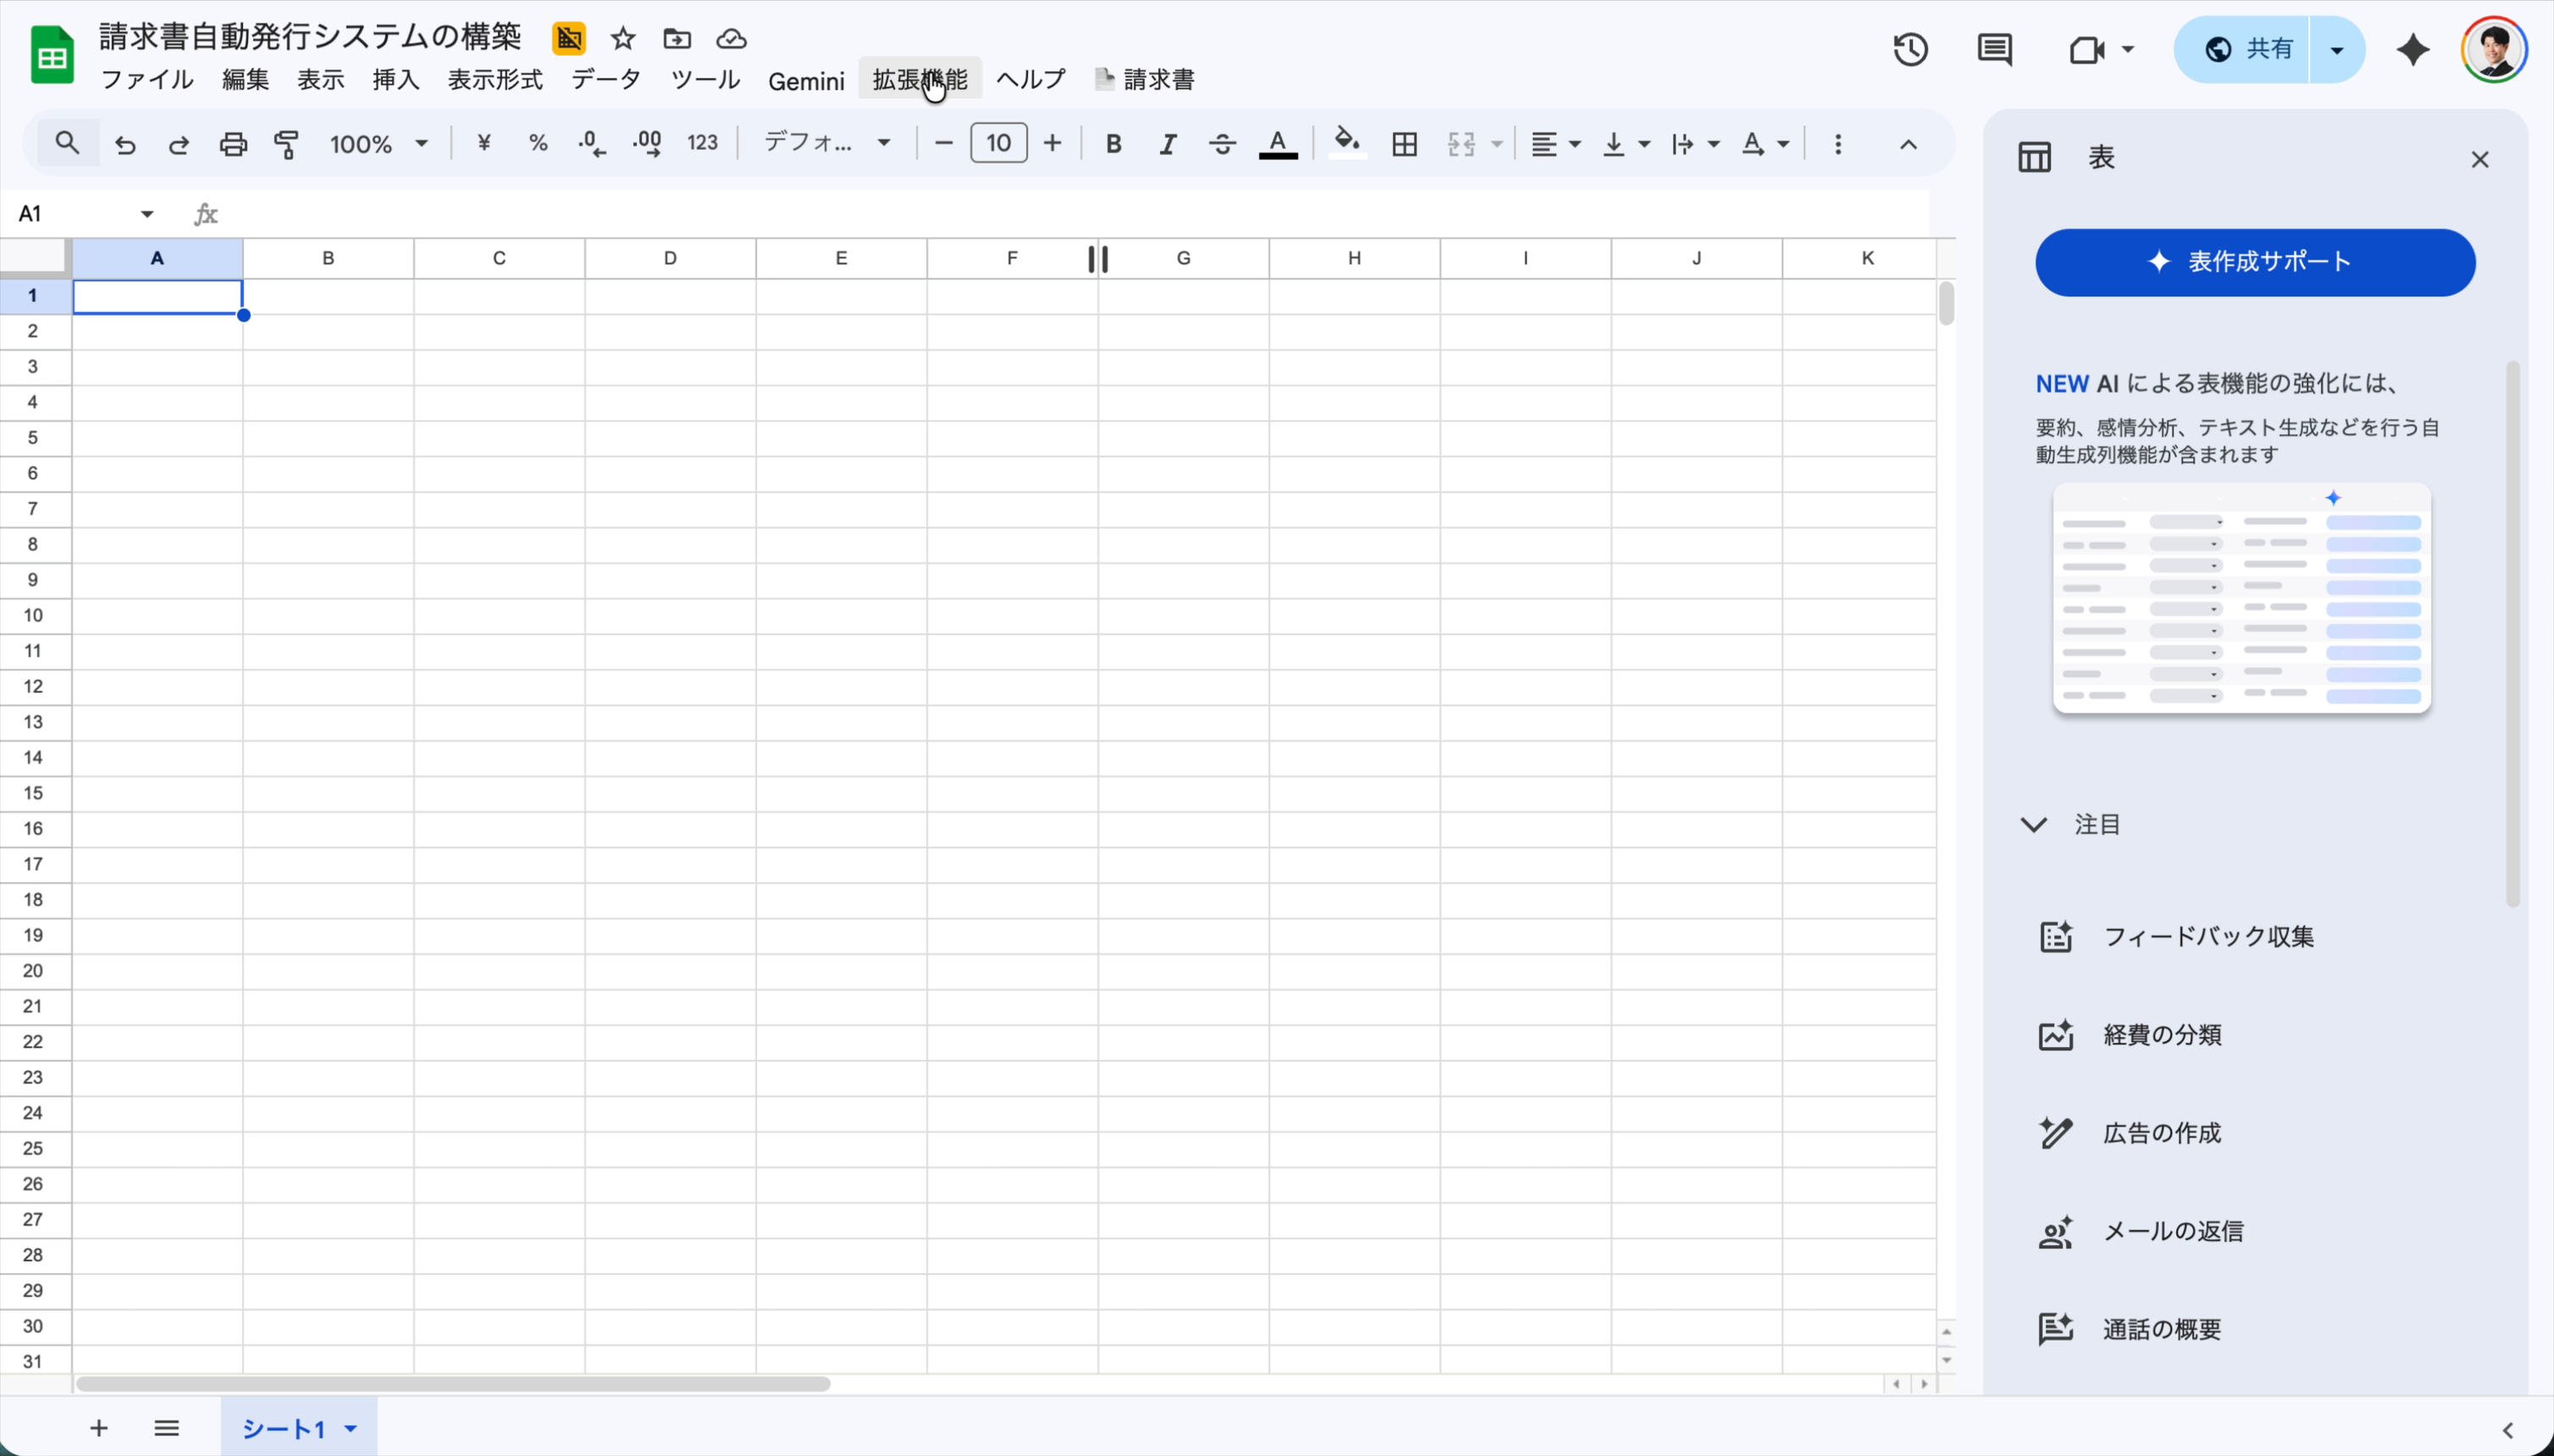Screen dimensions: 2554x1456
Task: Toggle italic formatting
Action: click(1168, 144)
